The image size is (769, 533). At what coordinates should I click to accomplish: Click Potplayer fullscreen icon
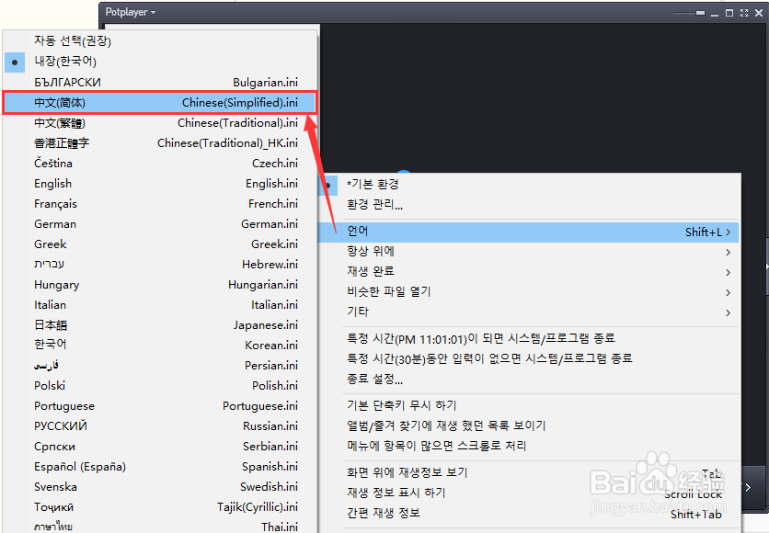(x=744, y=13)
